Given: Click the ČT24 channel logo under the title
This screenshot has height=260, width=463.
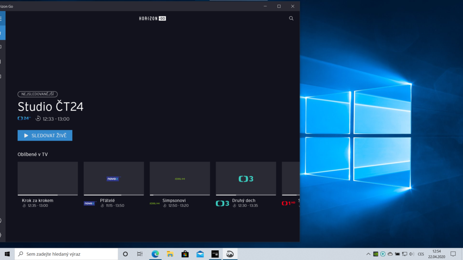Looking at the screenshot, I should 24,119.
